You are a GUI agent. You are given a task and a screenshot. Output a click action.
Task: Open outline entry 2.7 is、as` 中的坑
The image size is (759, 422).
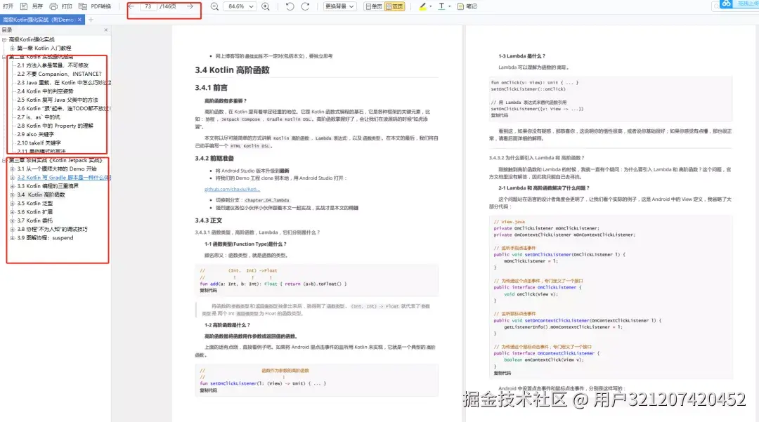coord(38,117)
